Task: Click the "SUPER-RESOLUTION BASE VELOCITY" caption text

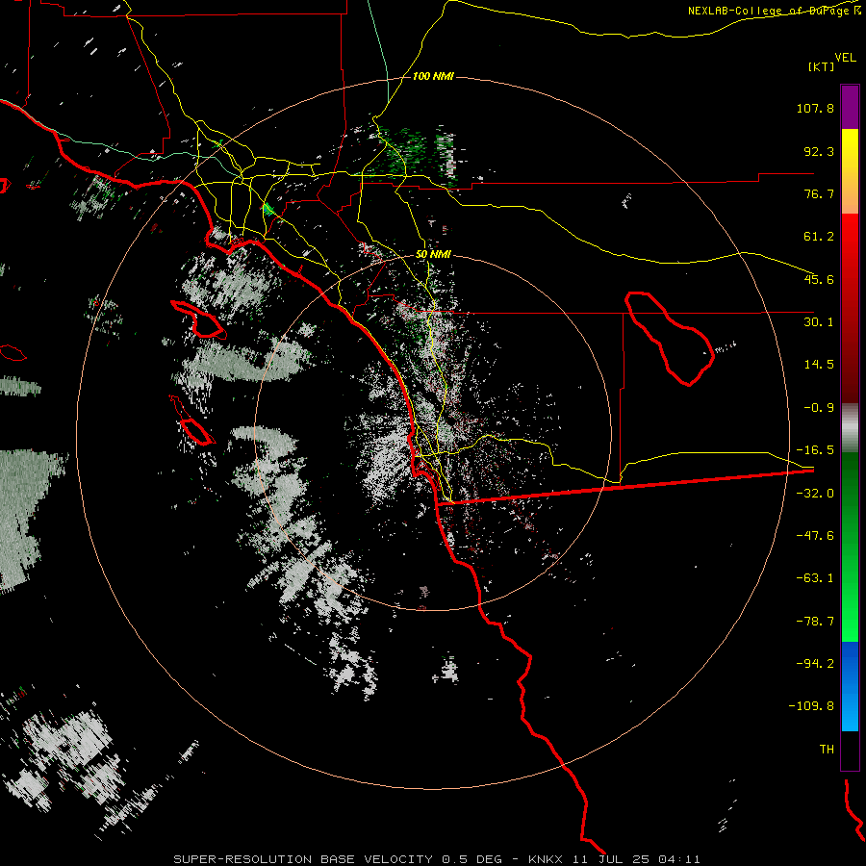Action: pos(303,859)
